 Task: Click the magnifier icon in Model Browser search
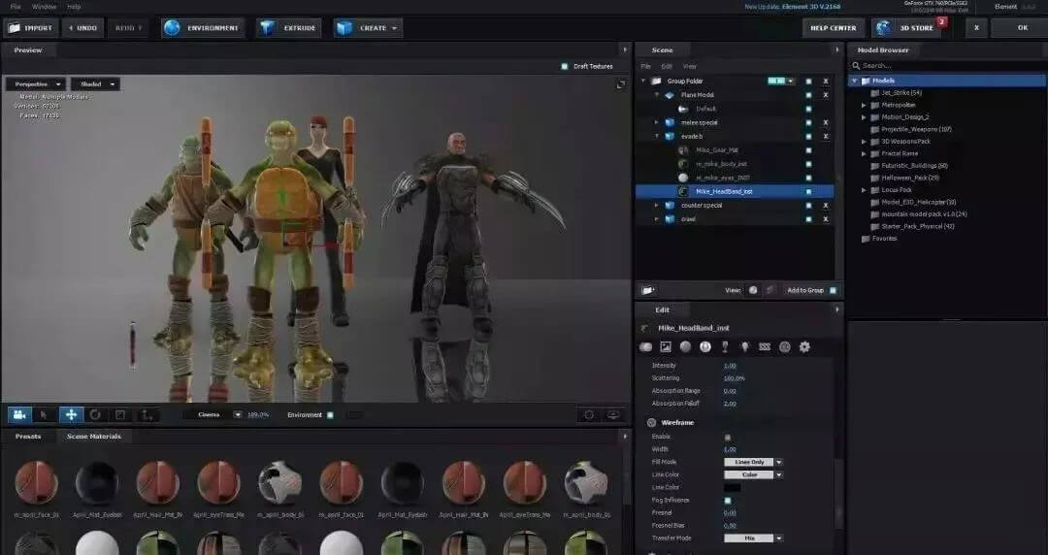(x=856, y=66)
